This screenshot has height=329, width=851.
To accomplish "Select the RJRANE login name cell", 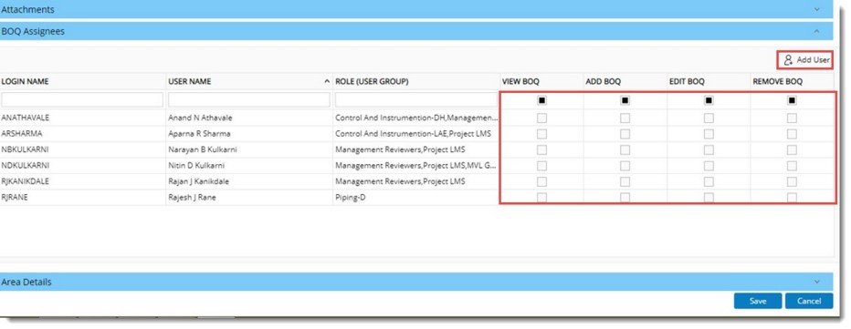I will pos(83,197).
